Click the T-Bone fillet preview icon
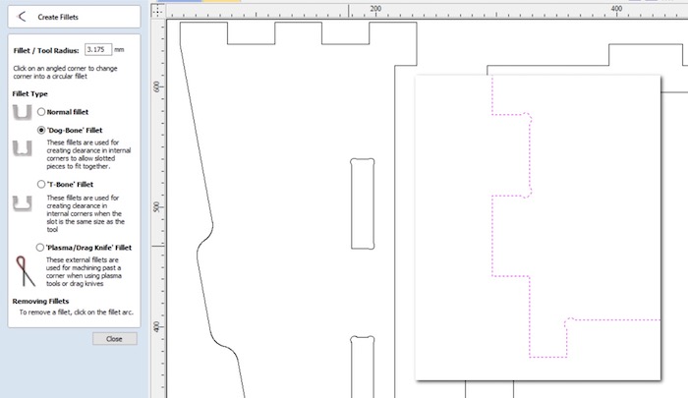This screenshot has height=398, width=688. 22,203
